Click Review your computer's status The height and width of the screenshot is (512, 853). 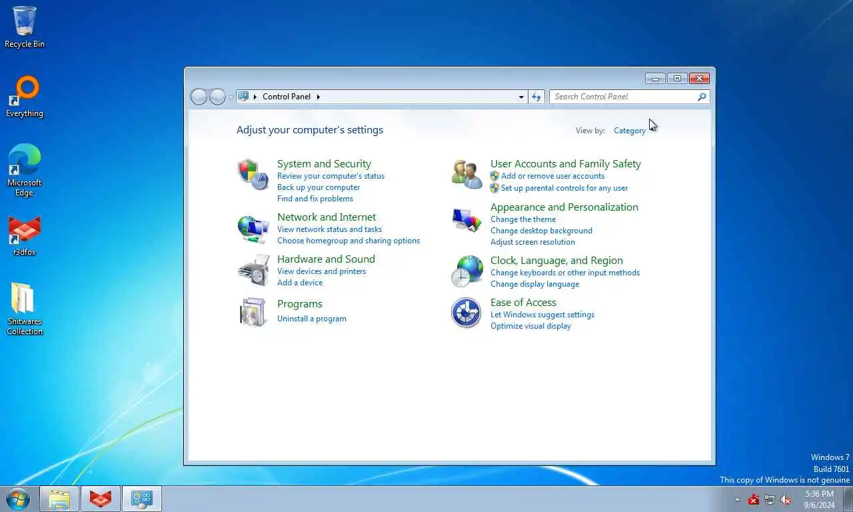331,176
